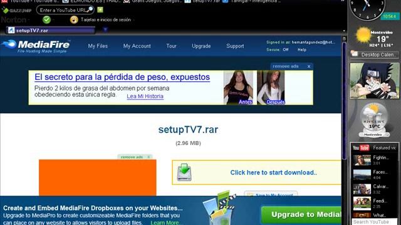Click the vertical page scrollbar
Screen dimensions: 401x225
click(344, 102)
